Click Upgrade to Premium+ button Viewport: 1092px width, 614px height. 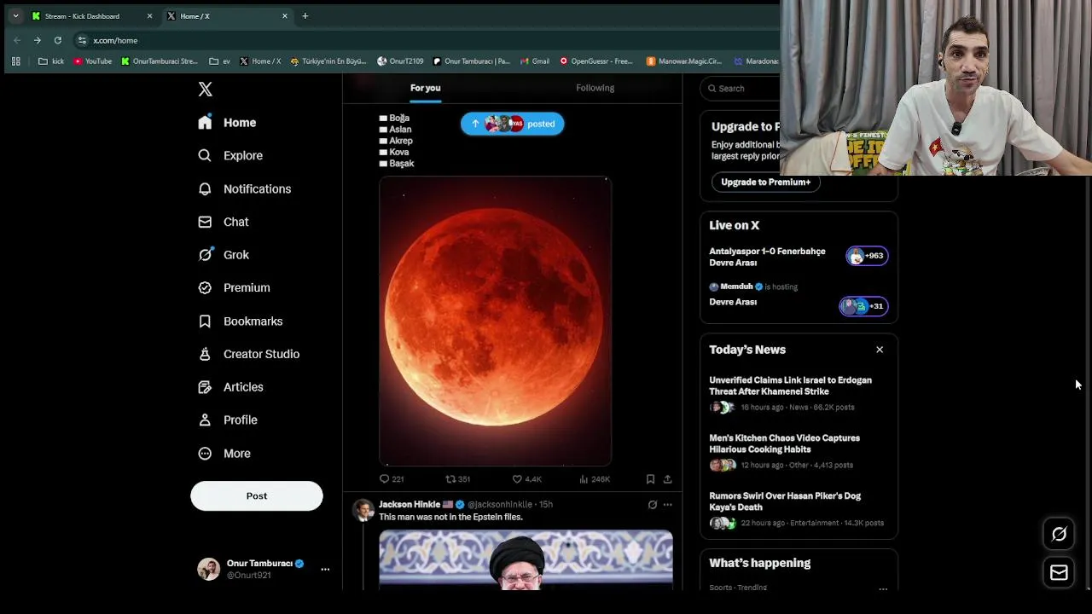(x=765, y=182)
